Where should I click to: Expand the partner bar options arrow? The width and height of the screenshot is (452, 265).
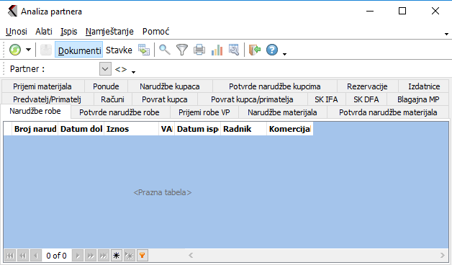pyautogui.click(x=133, y=72)
